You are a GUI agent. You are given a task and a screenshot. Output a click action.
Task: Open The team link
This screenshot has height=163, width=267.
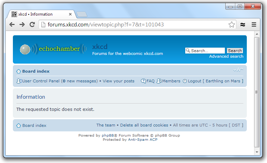pyautogui.click(x=106, y=125)
